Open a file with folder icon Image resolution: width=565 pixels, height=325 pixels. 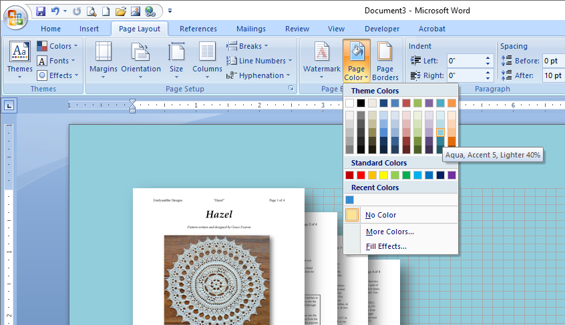click(121, 11)
